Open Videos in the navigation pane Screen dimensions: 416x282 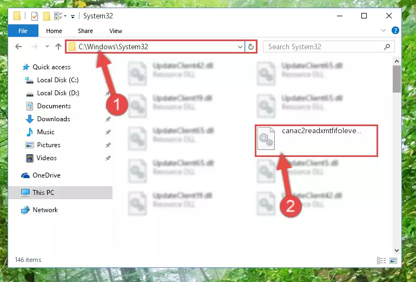tap(47, 158)
